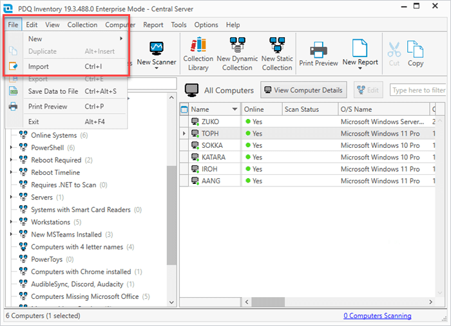451x326 pixels.
Task: Click the printer icon in File menu
Action: [14, 107]
